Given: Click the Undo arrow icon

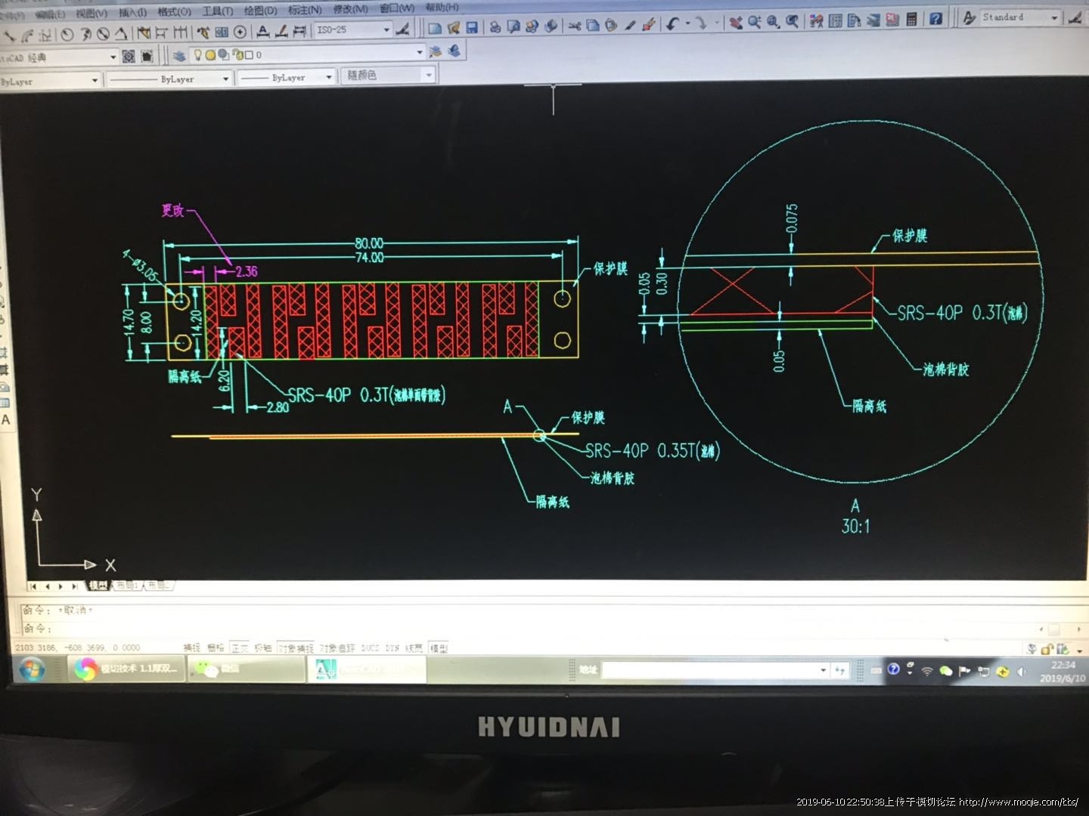Looking at the screenshot, I should pos(672,24).
